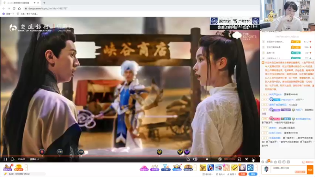Click the red timeline marker badge
The image size is (315, 177).
tap(42, 152)
